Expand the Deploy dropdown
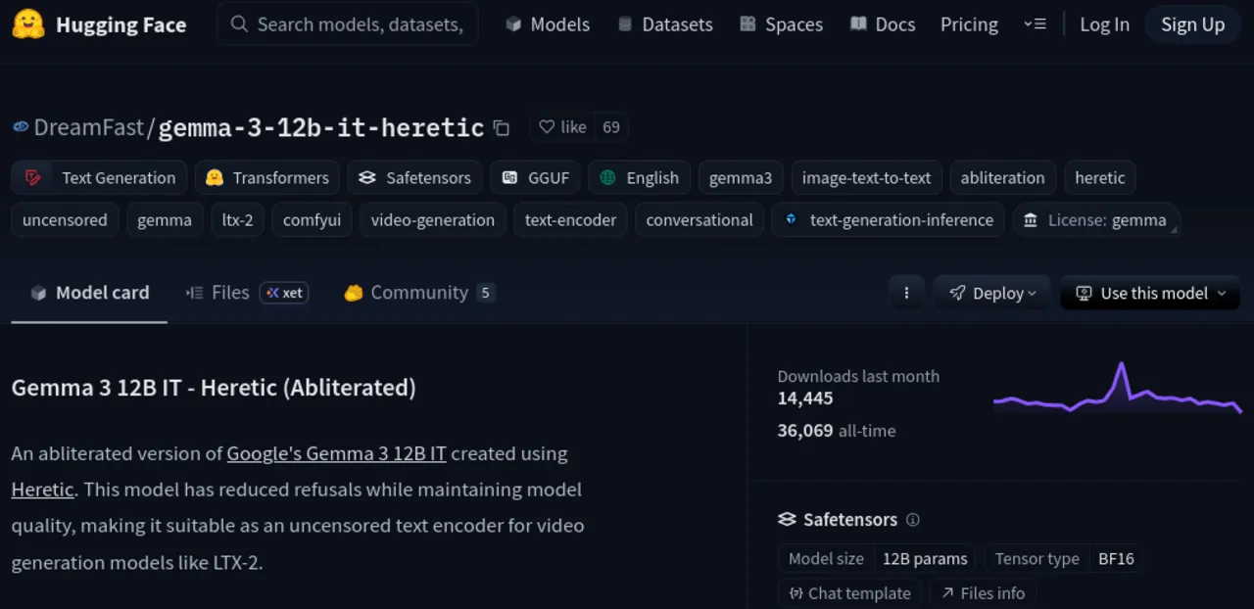This screenshot has width=1254, height=609. [991, 292]
